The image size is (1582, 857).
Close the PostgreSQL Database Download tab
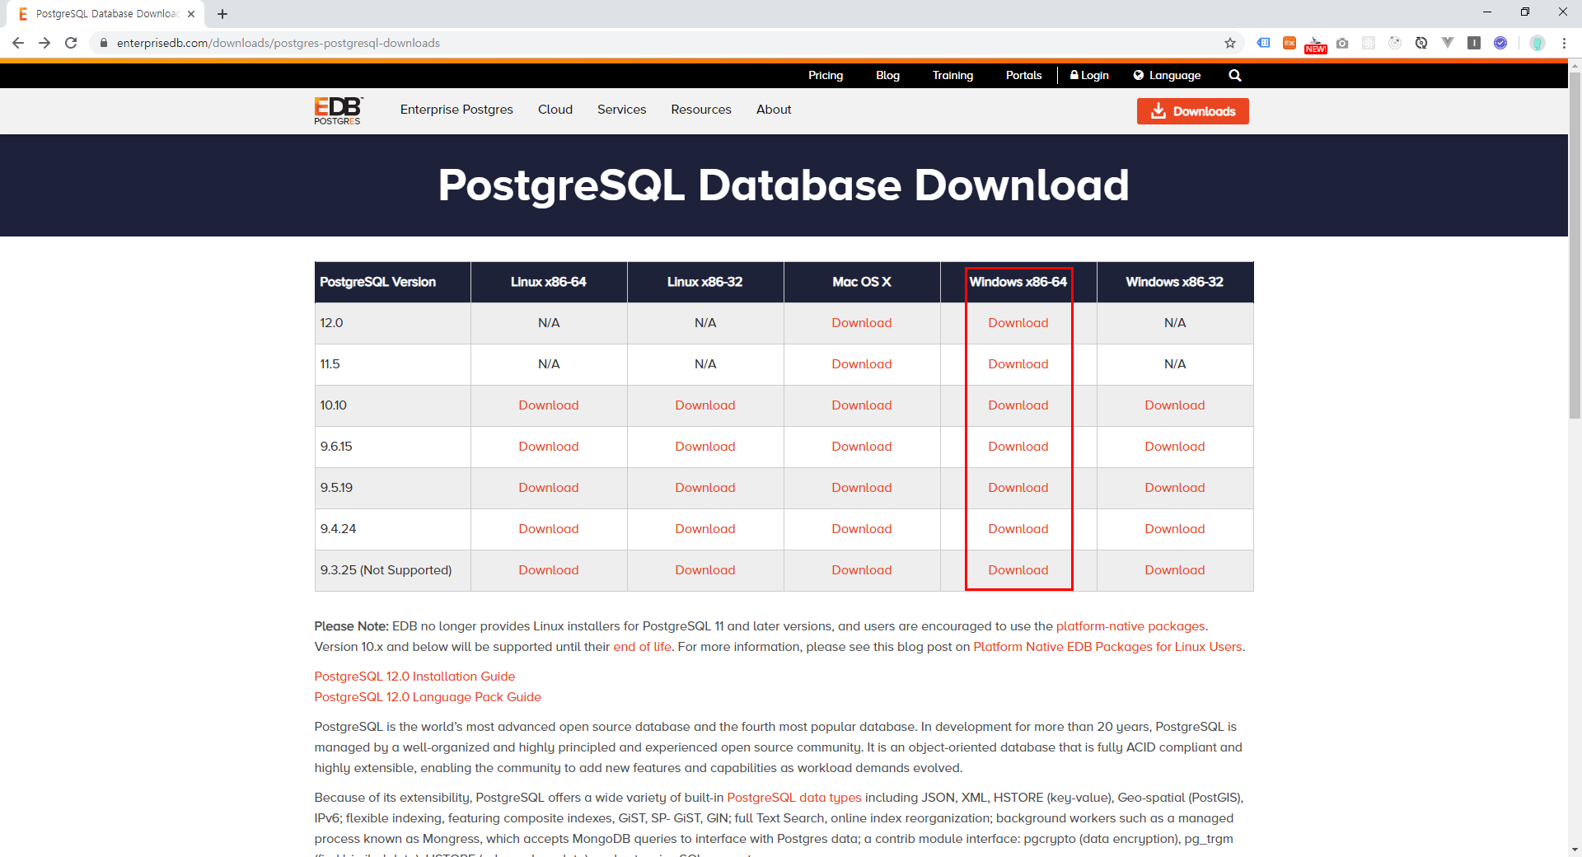[191, 14]
